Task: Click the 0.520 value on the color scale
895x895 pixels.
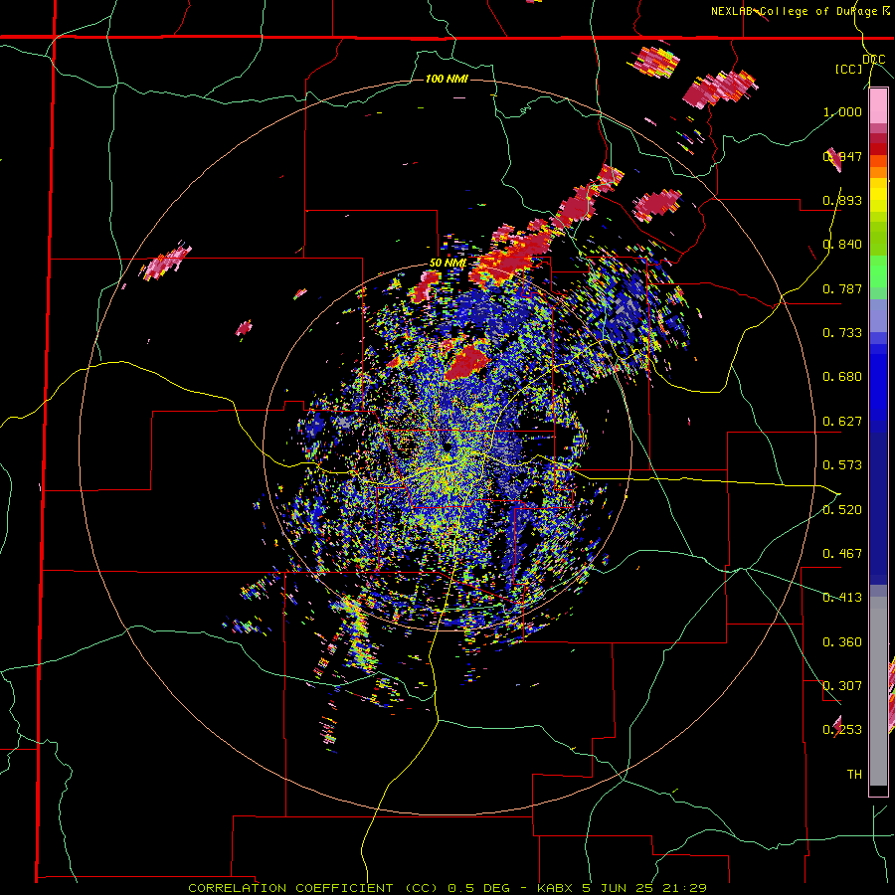Action: click(842, 510)
